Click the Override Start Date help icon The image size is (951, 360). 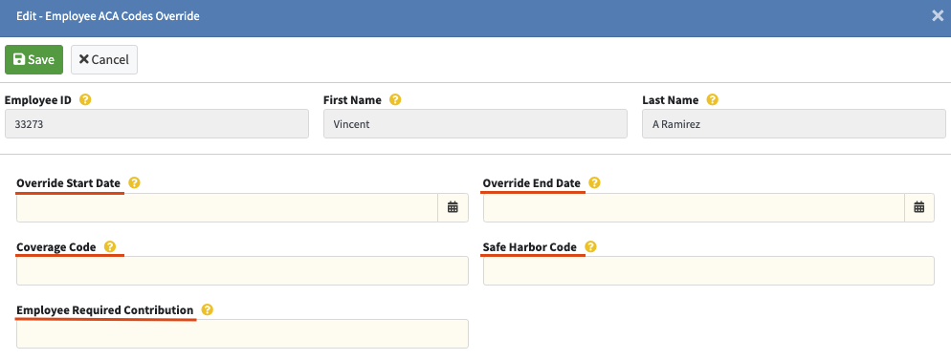[x=135, y=182]
